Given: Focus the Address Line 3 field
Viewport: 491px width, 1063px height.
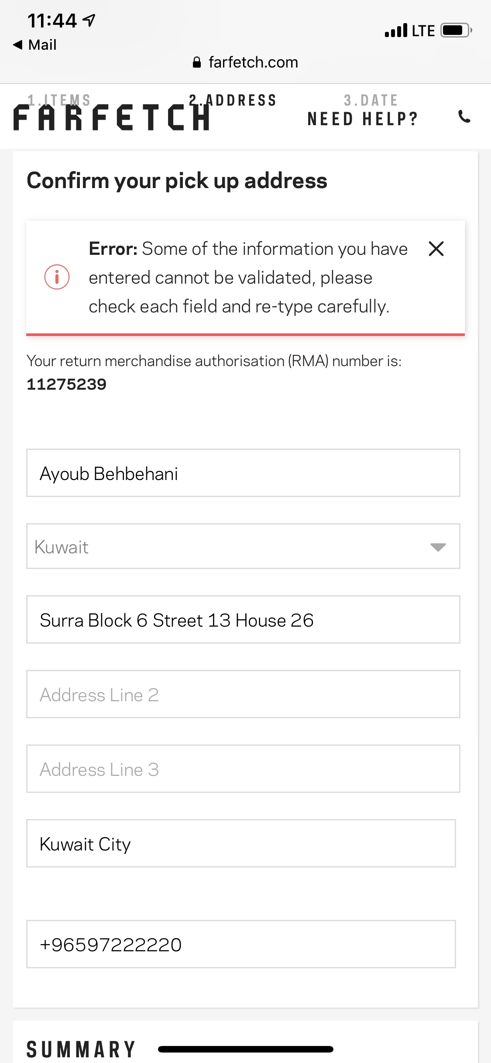Looking at the screenshot, I should pyautogui.click(x=243, y=769).
